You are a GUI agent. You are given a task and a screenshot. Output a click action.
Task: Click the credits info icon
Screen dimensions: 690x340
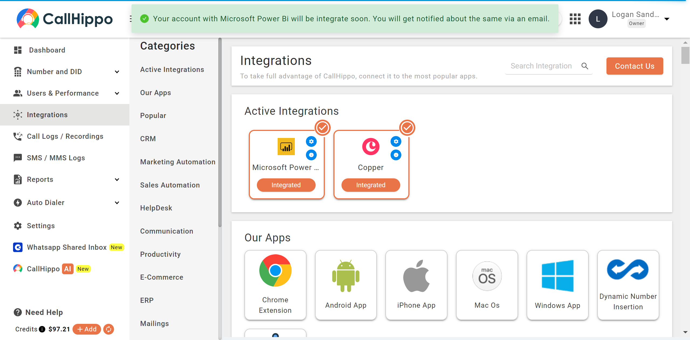coord(42,329)
